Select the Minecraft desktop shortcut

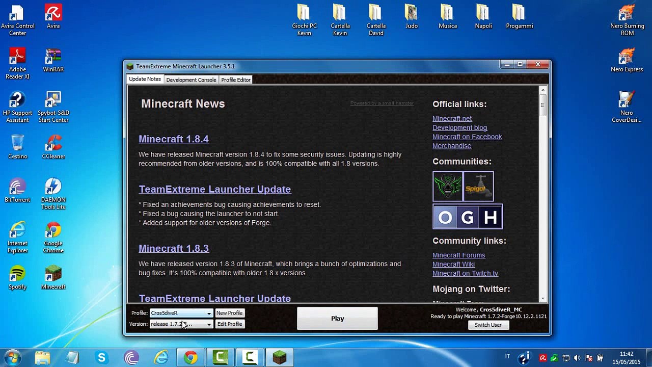coord(53,278)
